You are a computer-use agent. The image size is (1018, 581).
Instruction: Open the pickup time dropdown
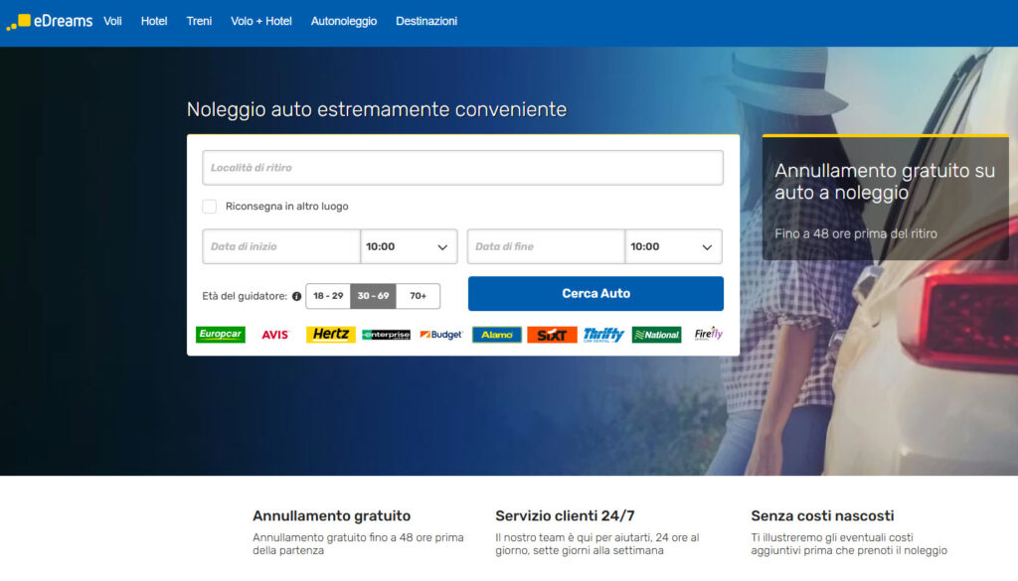click(x=409, y=246)
